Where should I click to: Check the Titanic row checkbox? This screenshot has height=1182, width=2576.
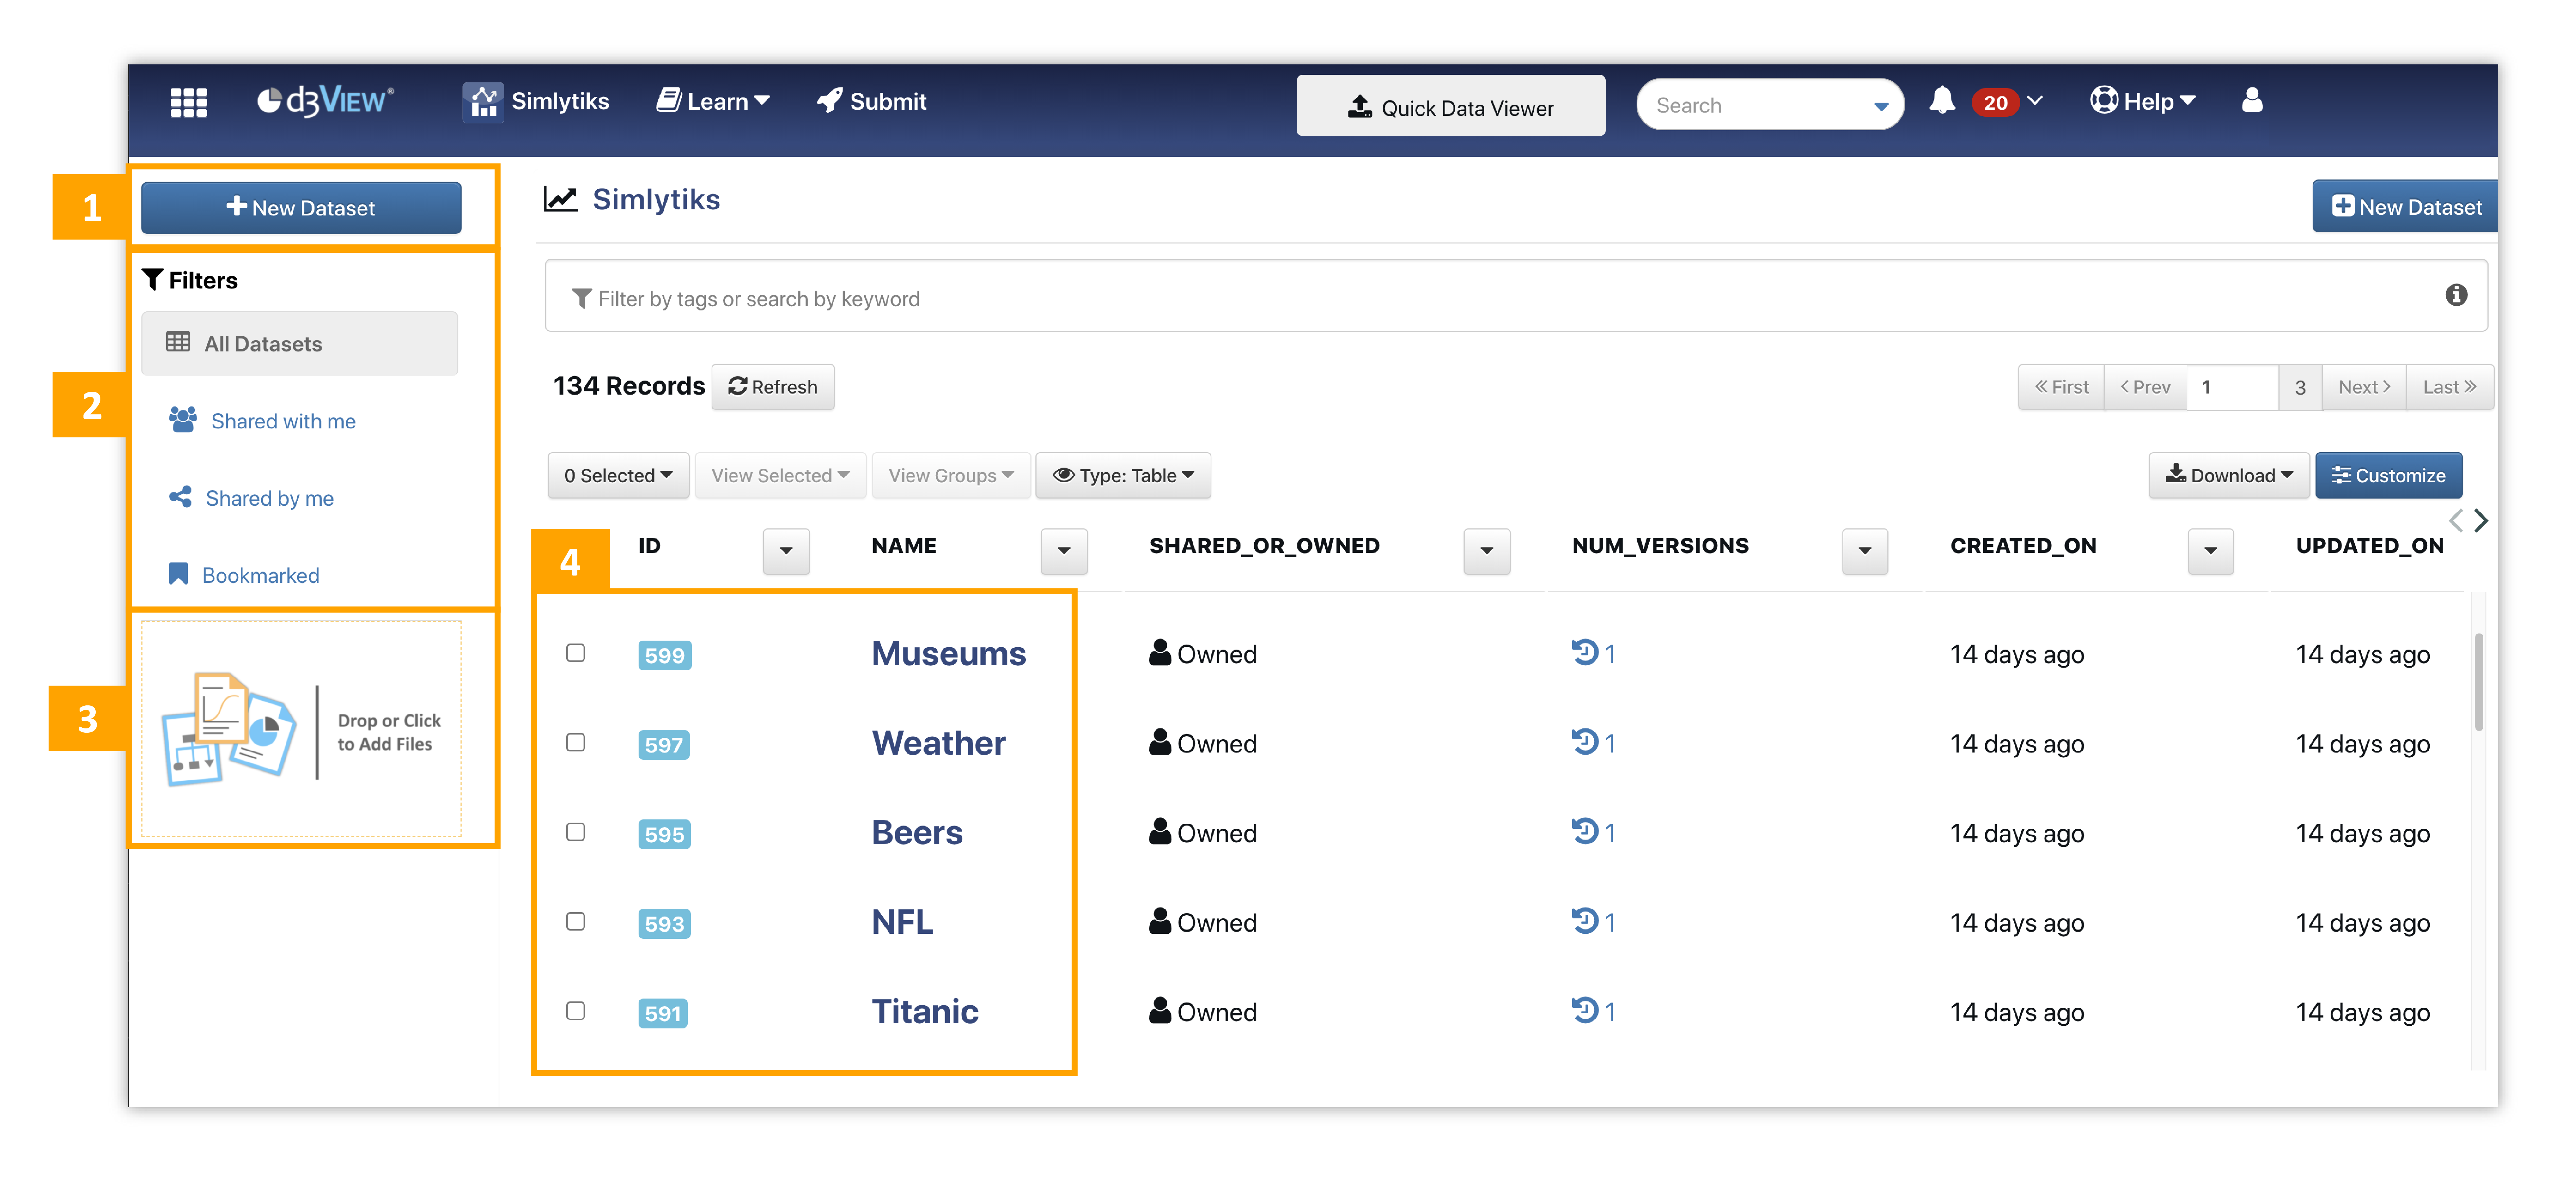tap(576, 1011)
